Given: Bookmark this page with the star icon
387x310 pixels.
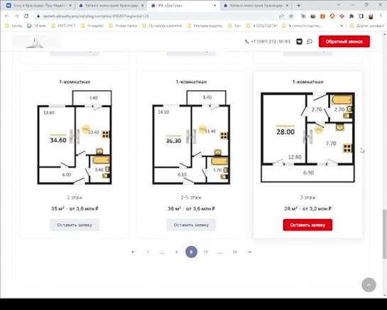Looking at the screenshot, I should [291, 16].
